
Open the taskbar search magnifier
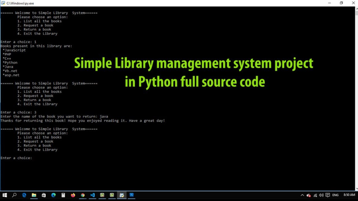click(x=14, y=195)
